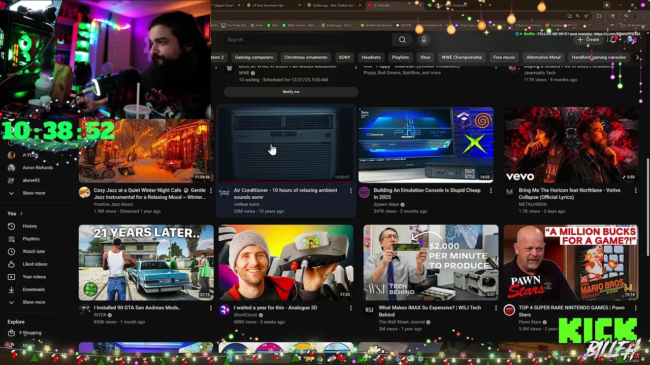Play Building An Emulation Console thumbnail
650x365 pixels.
pyautogui.click(x=426, y=145)
